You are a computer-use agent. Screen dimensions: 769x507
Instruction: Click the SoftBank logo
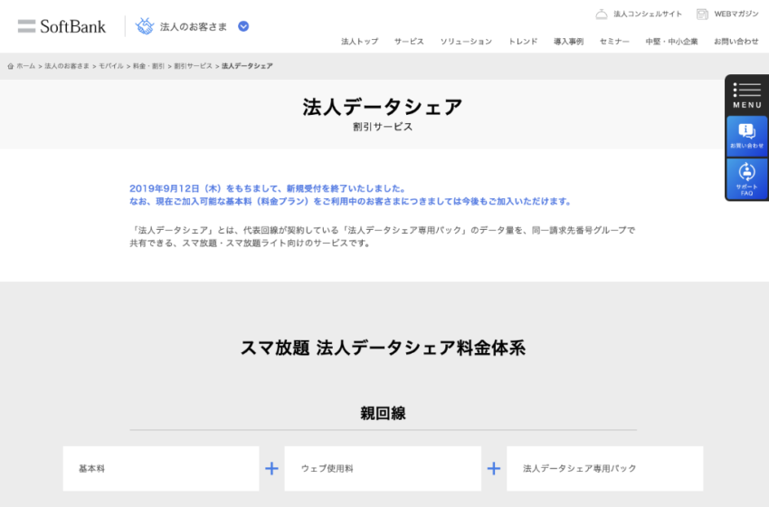pos(62,26)
